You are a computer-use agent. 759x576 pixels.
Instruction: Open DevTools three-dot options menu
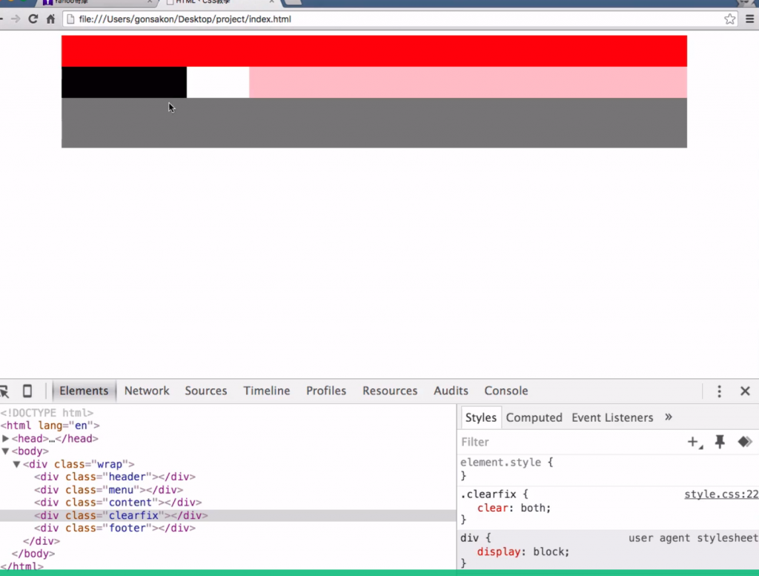[x=719, y=391]
